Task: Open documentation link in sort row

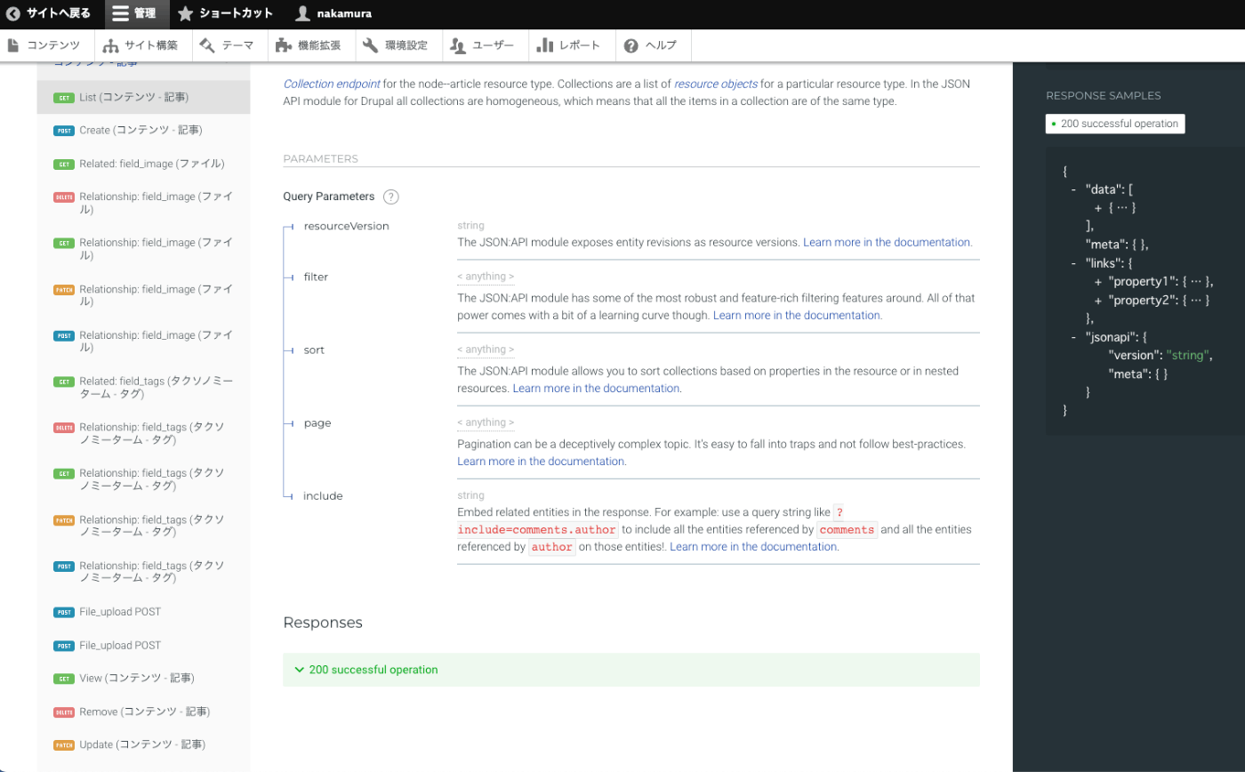Action: [x=597, y=388]
